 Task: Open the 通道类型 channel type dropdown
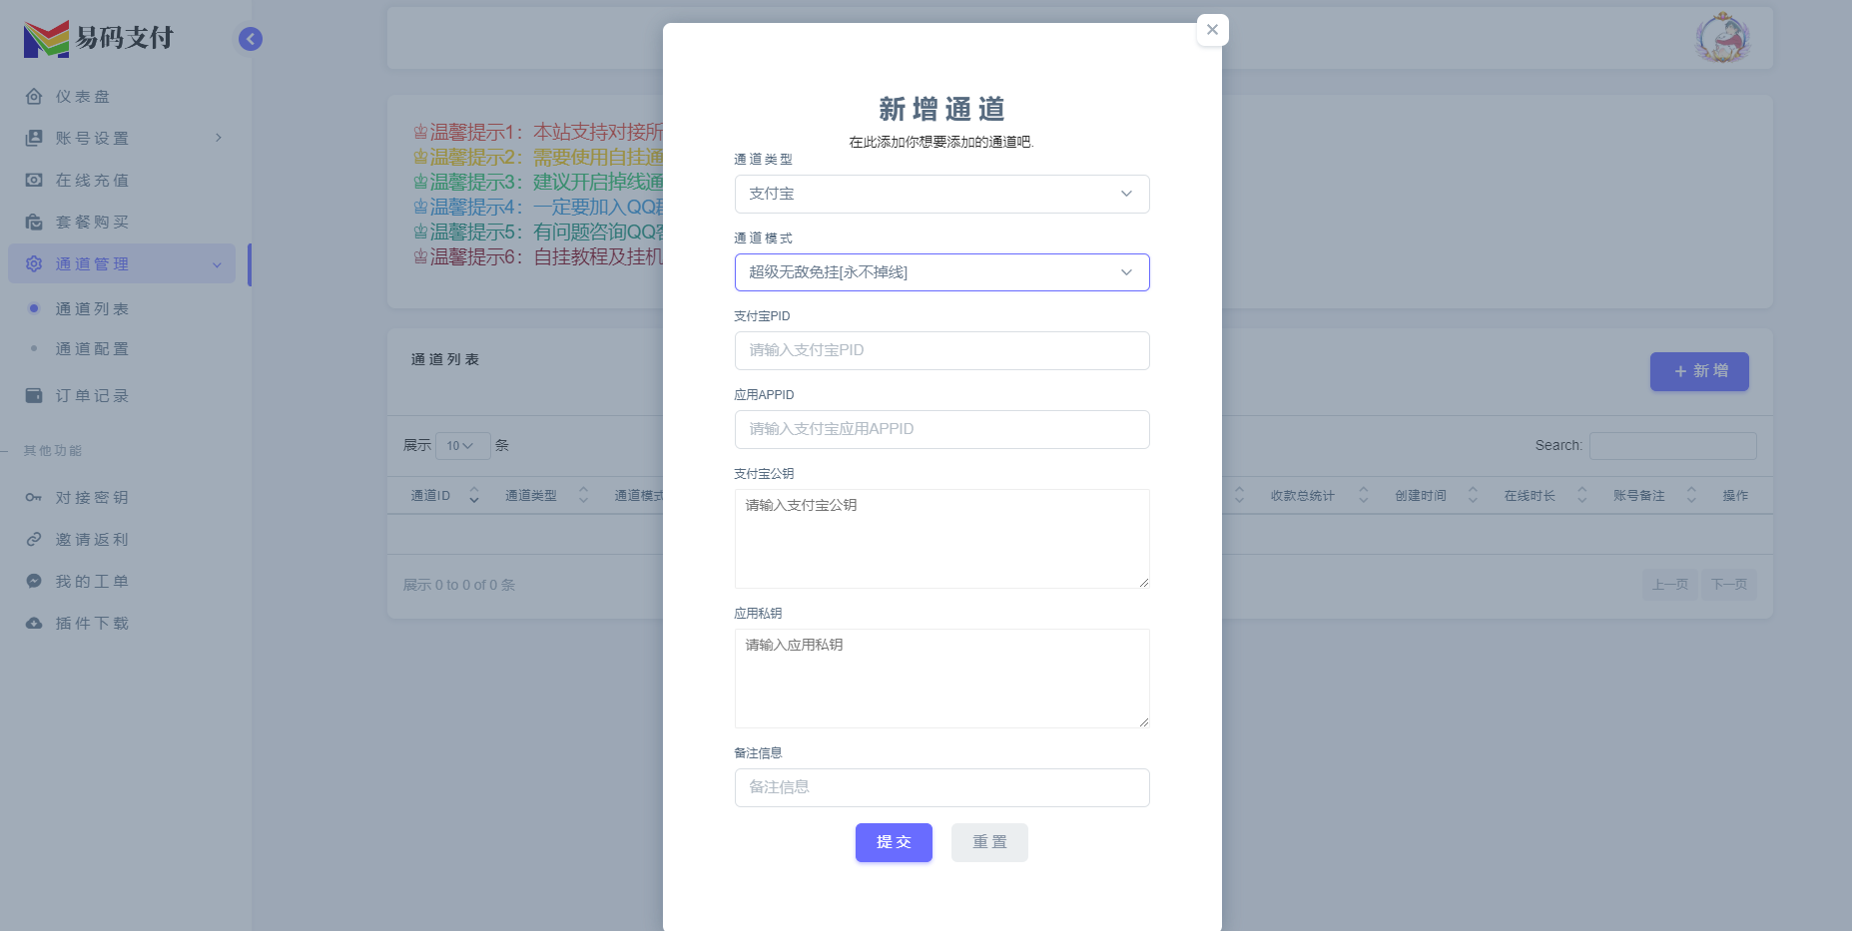coord(940,194)
